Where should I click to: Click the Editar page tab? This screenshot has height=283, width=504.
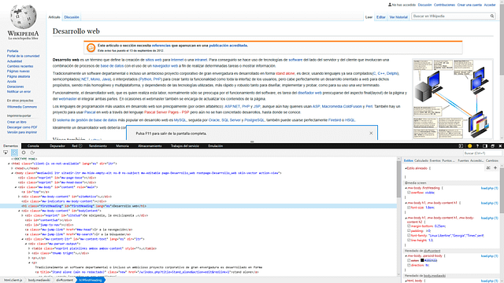coord(381,17)
